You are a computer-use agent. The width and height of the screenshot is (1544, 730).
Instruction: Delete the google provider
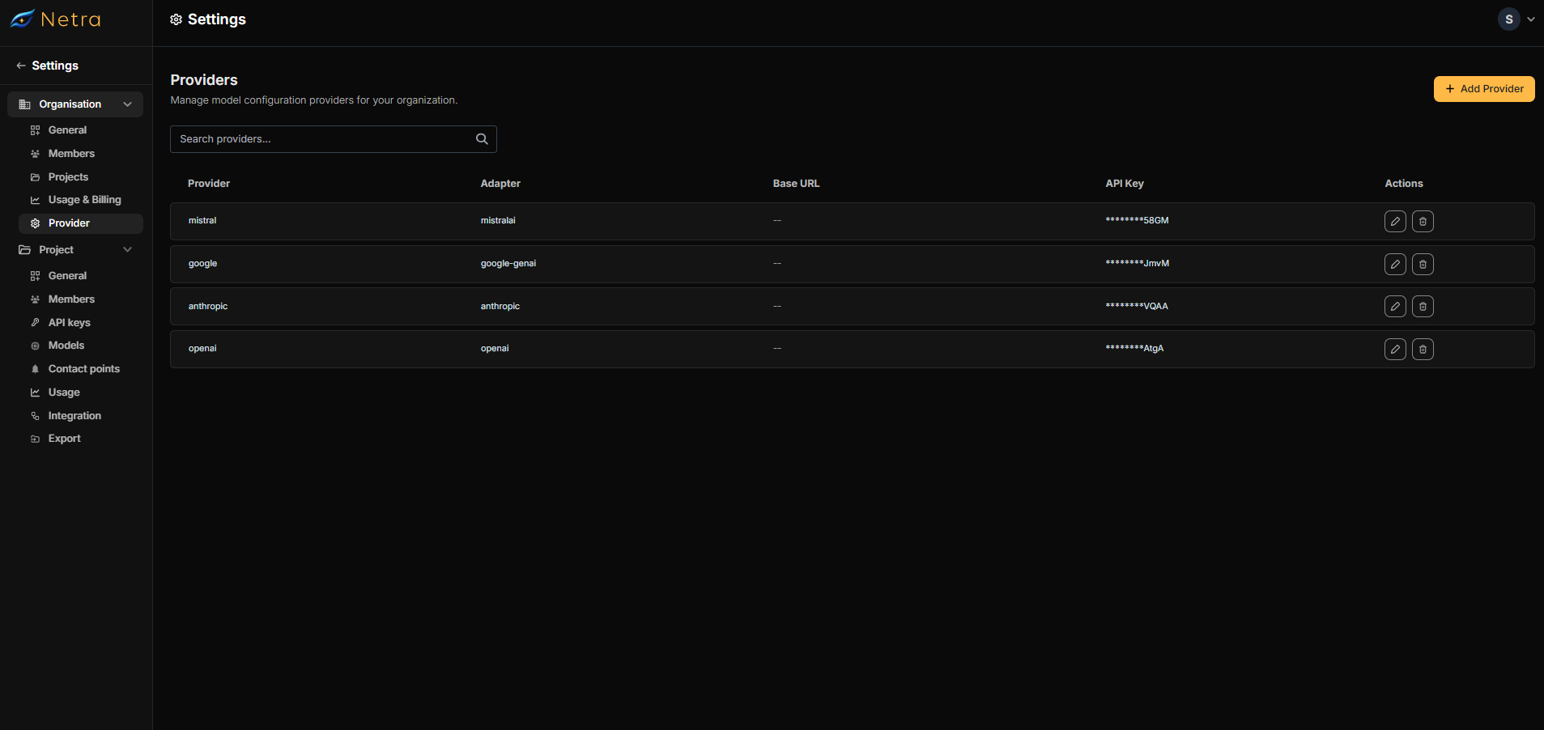pos(1423,264)
